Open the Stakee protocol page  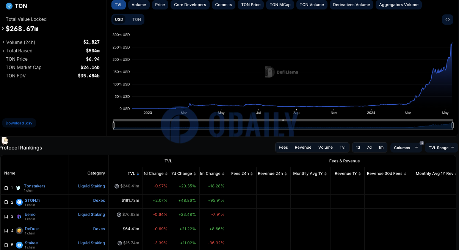pyautogui.click(x=31, y=243)
